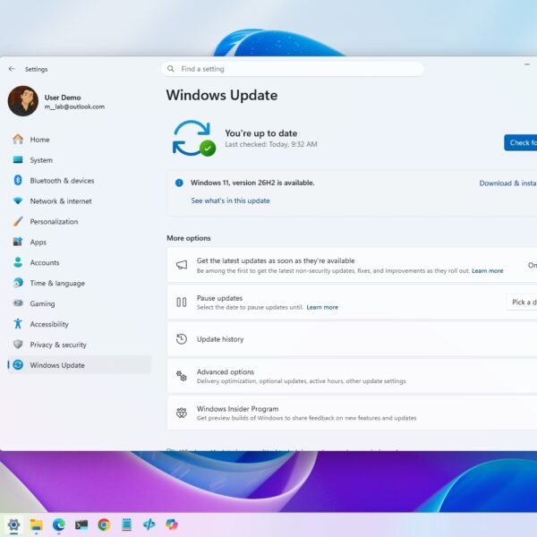Click the System monitor icon
Viewport: 537px width, 537px height.
coord(18,159)
